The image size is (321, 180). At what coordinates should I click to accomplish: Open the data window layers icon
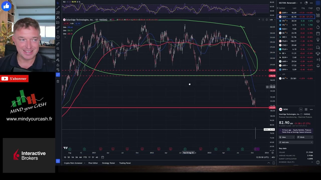pyautogui.click(x=318, y=21)
